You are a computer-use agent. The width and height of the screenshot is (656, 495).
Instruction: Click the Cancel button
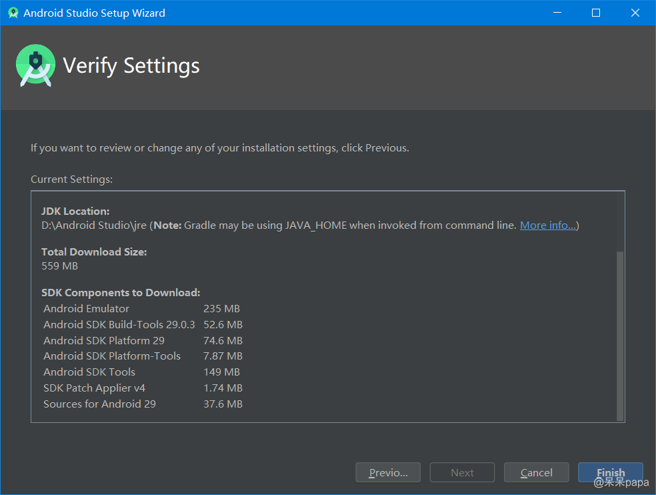537,472
